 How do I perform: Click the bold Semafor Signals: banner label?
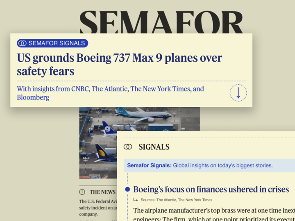tap(149, 166)
